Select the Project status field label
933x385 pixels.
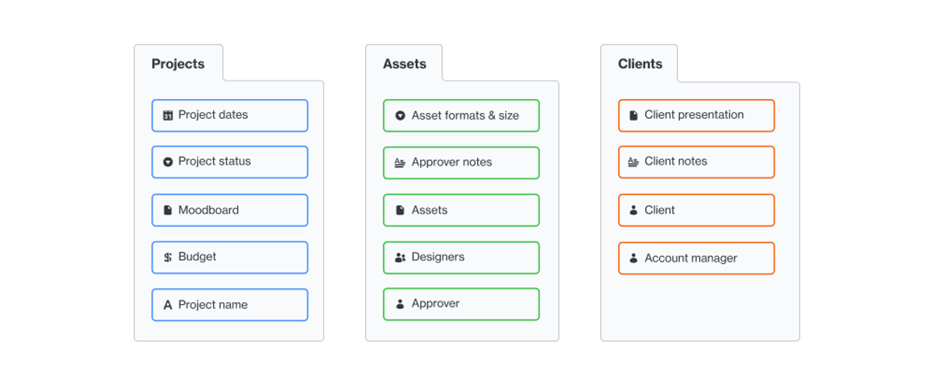215,161
